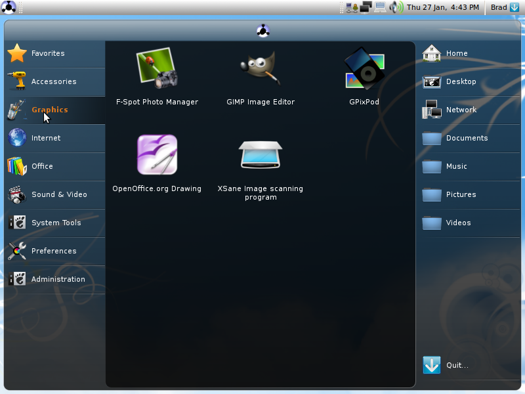This screenshot has height=394, width=525.
Task: Open the Sound & Video category
Action: [x=55, y=194]
